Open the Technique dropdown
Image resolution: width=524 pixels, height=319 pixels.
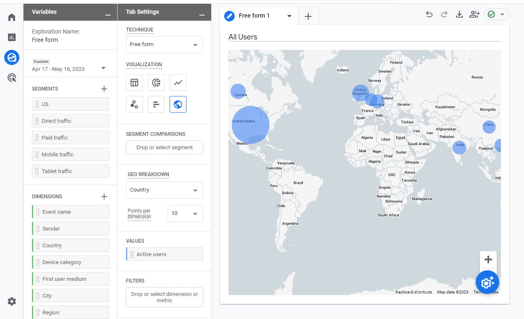tap(164, 44)
